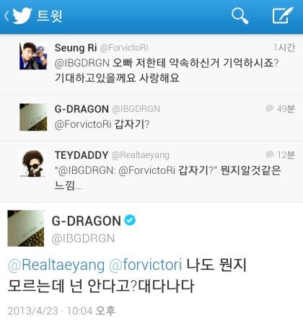Open large G-DRAGON avatar in main tweet
The image size is (303, 324).
tap(26, 228)
